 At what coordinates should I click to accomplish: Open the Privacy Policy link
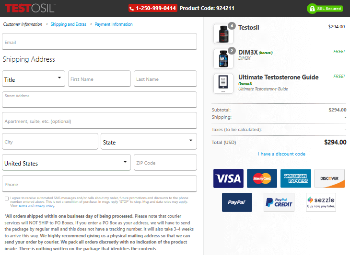coord(44,206)
